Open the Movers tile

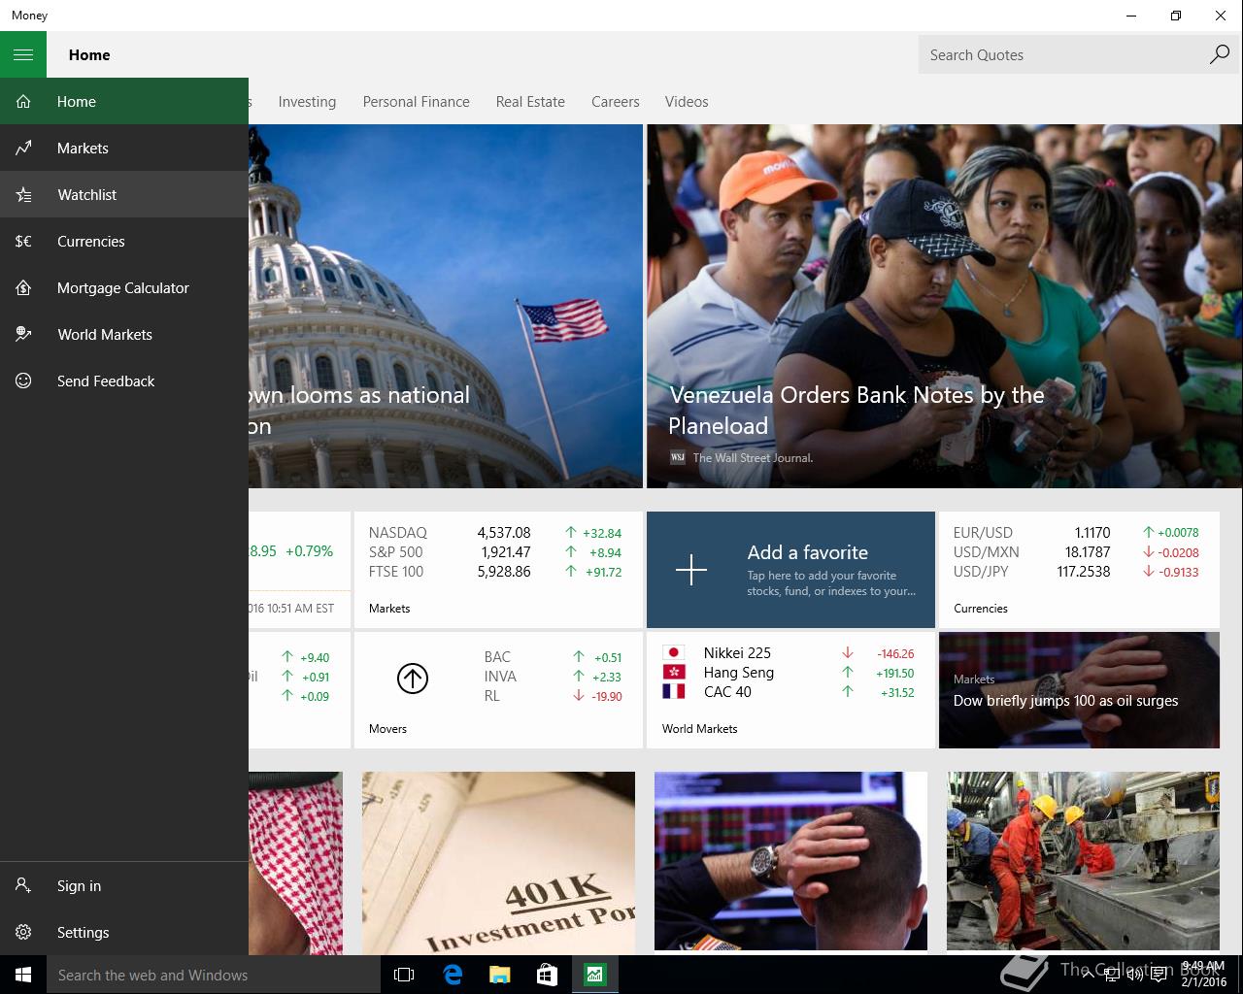click(498, 690)
